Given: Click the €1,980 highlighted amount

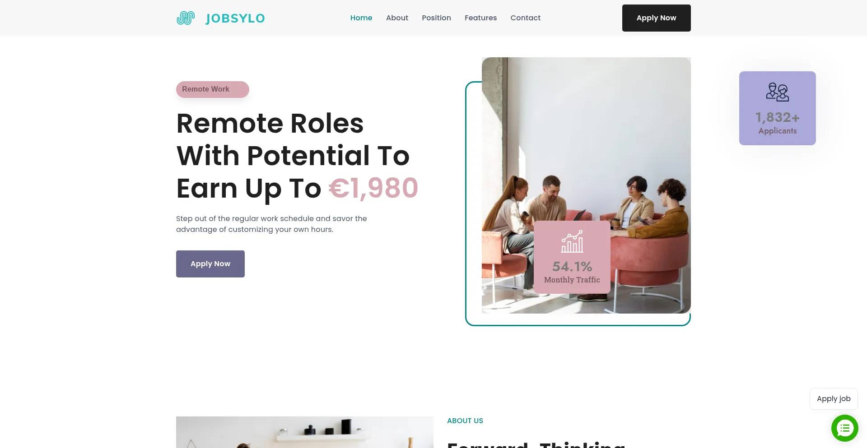Looking at the screenshot, I should click(x=373, y=188).
